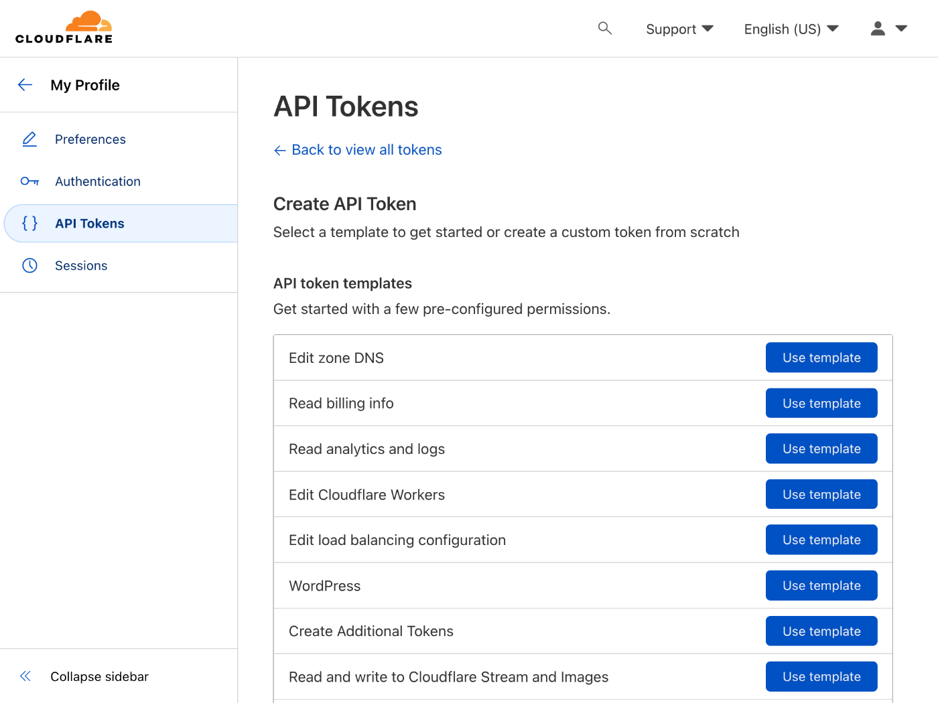Open the user account profile icon menu

pyautogui.click(x=888, y=28)
